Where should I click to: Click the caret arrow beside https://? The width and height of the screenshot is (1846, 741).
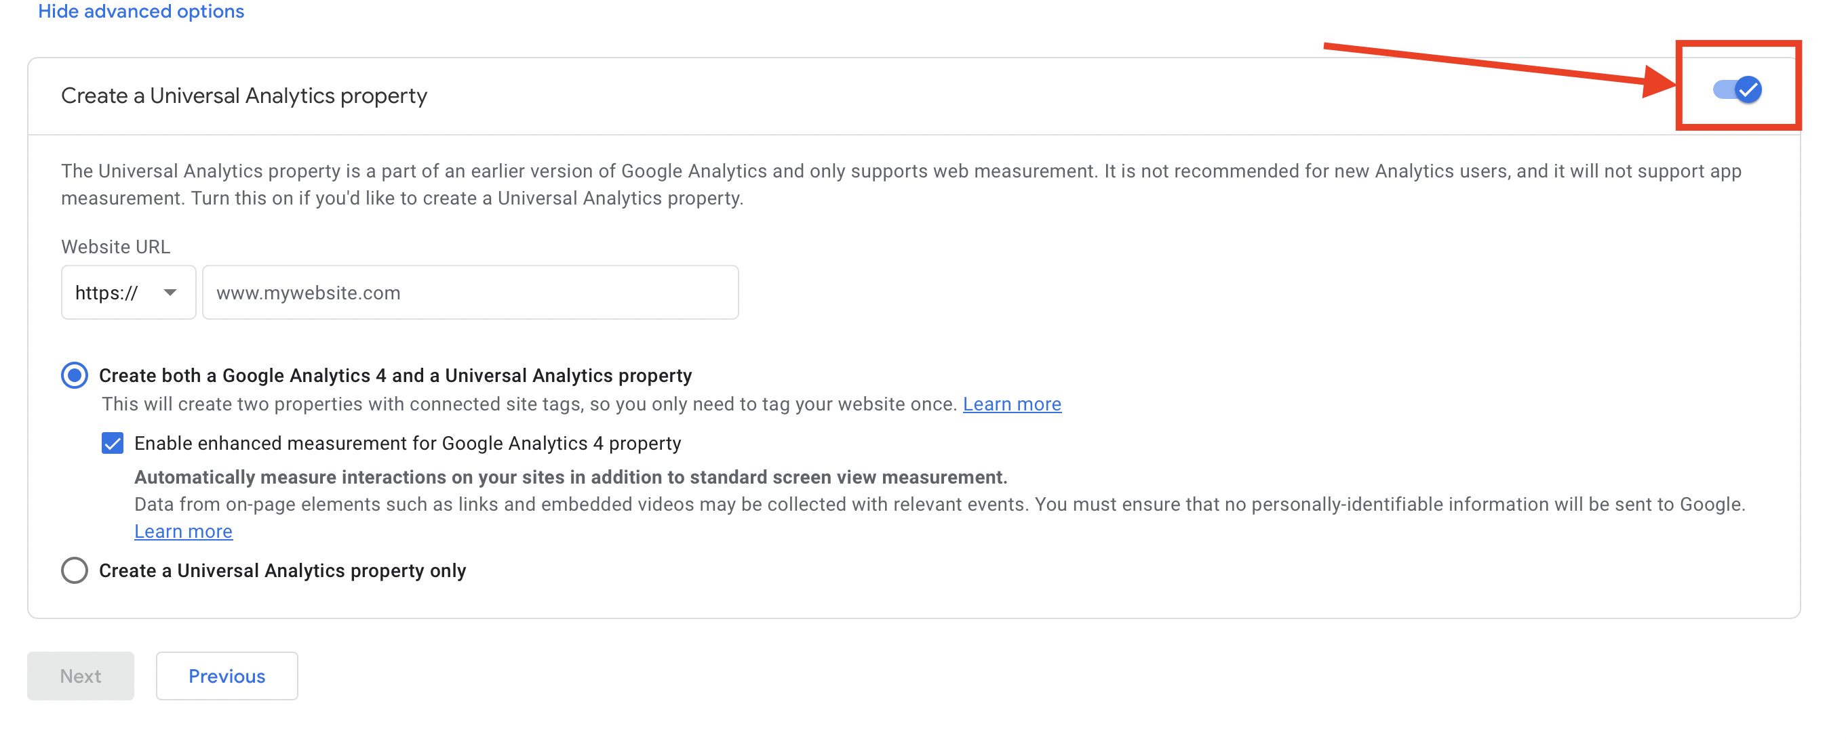click(x=170, y=292)
